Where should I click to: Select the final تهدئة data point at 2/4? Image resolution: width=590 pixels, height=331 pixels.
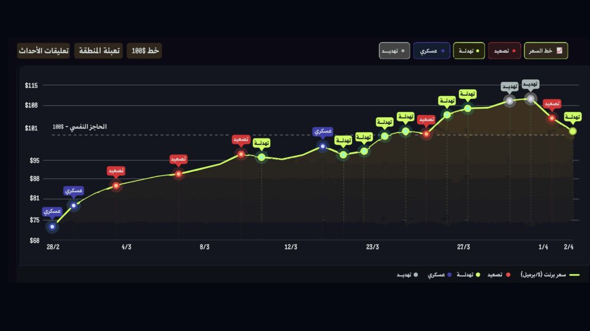pyautogui.click(x=573, y=132)
